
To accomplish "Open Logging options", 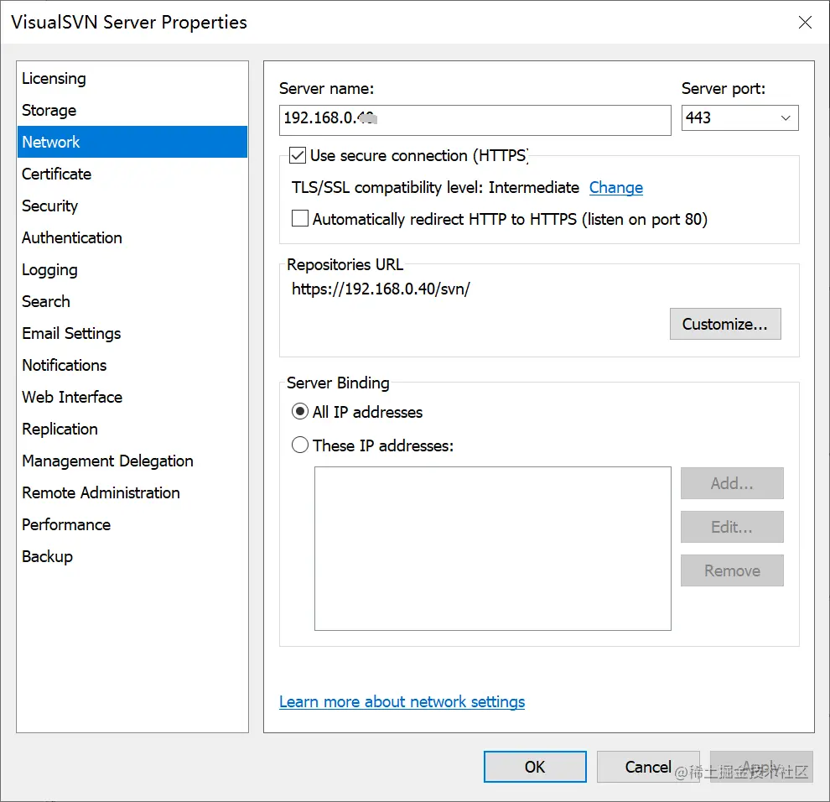I will point(132,269).
